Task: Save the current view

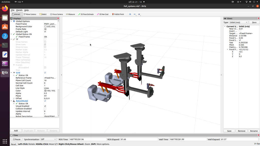Action: [x=229, y=131]
